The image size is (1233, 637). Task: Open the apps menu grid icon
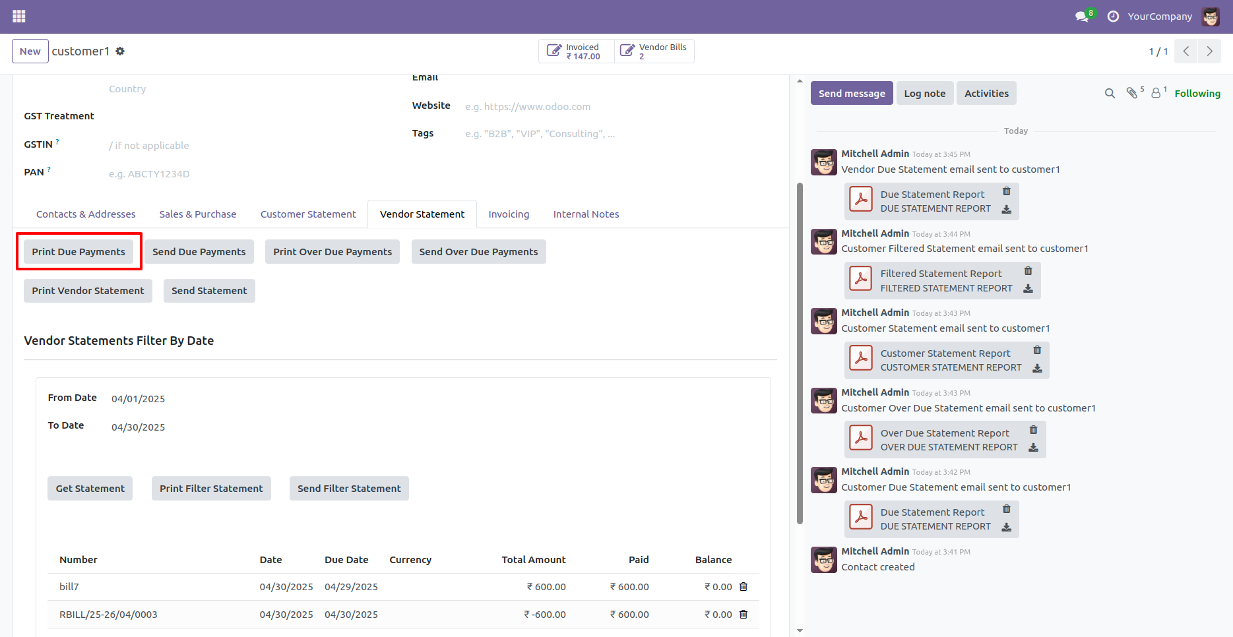point(18,16)
